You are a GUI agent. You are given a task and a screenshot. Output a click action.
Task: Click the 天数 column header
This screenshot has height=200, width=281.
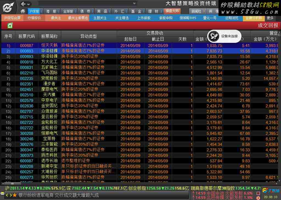point(182,39)
